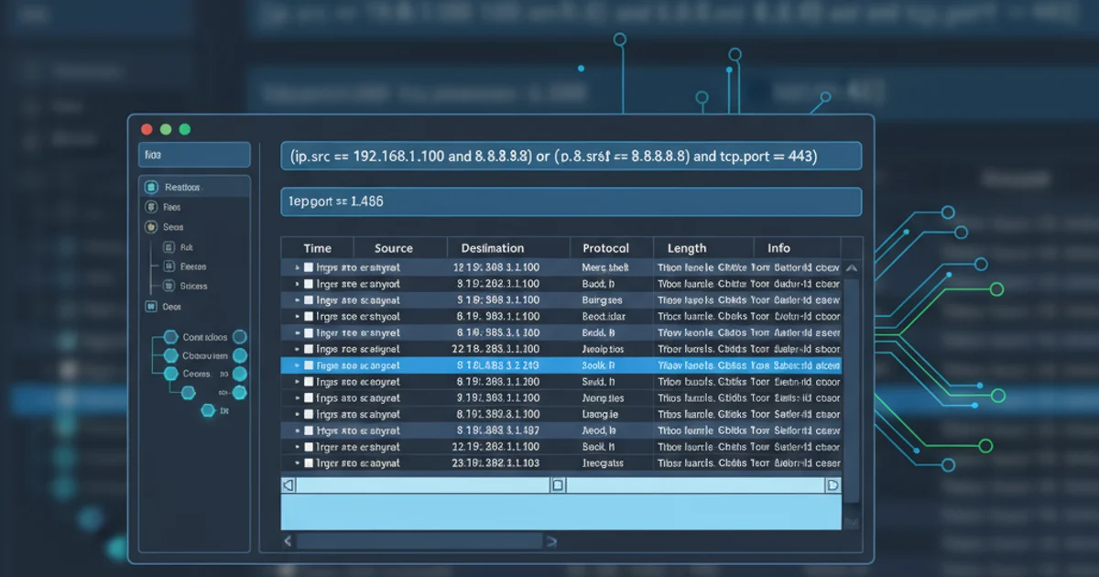
Task: Select the round icon beside Seos
Action: 151,227
